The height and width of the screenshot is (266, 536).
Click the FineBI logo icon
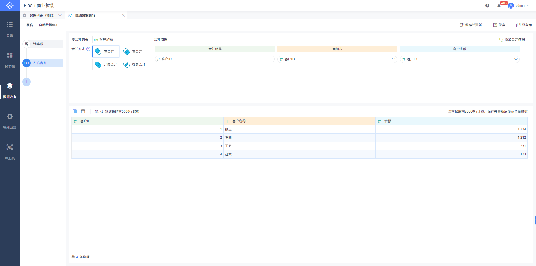pos(9,5)
